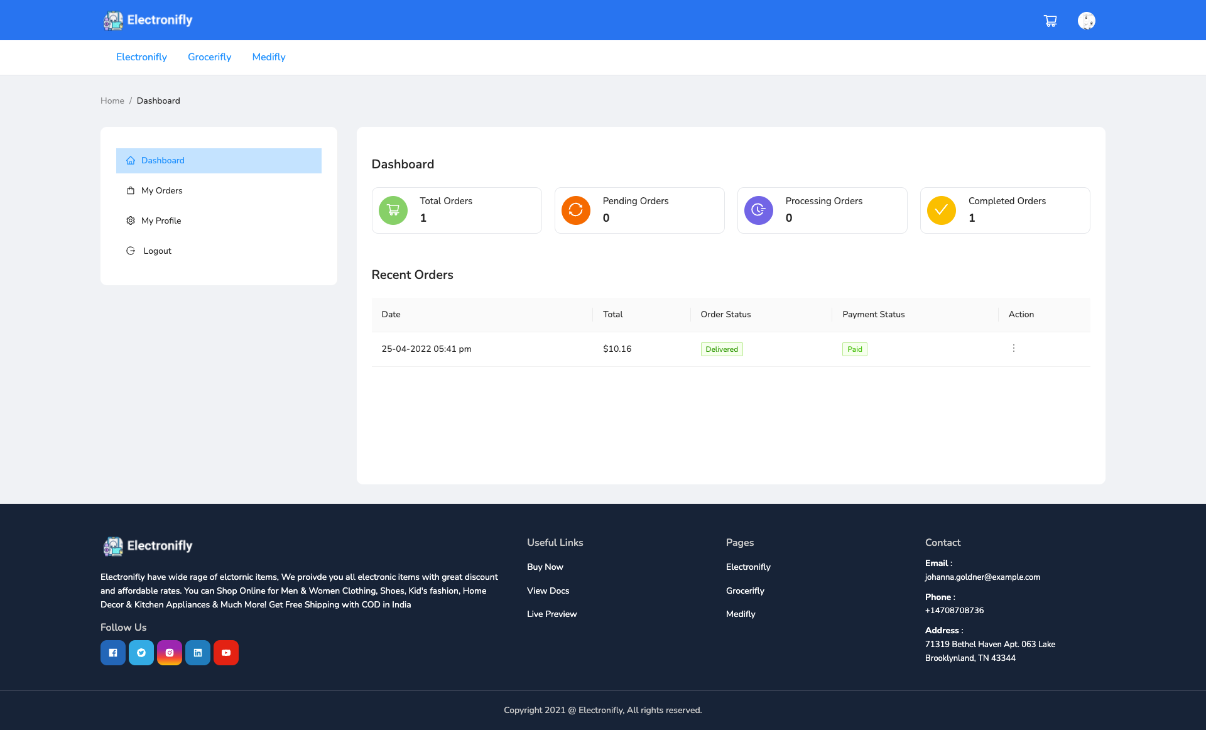This screenshot has width=1206, height=730.
Task: Click the Completed Orders checkmark icon
Action: coord(941,210)
